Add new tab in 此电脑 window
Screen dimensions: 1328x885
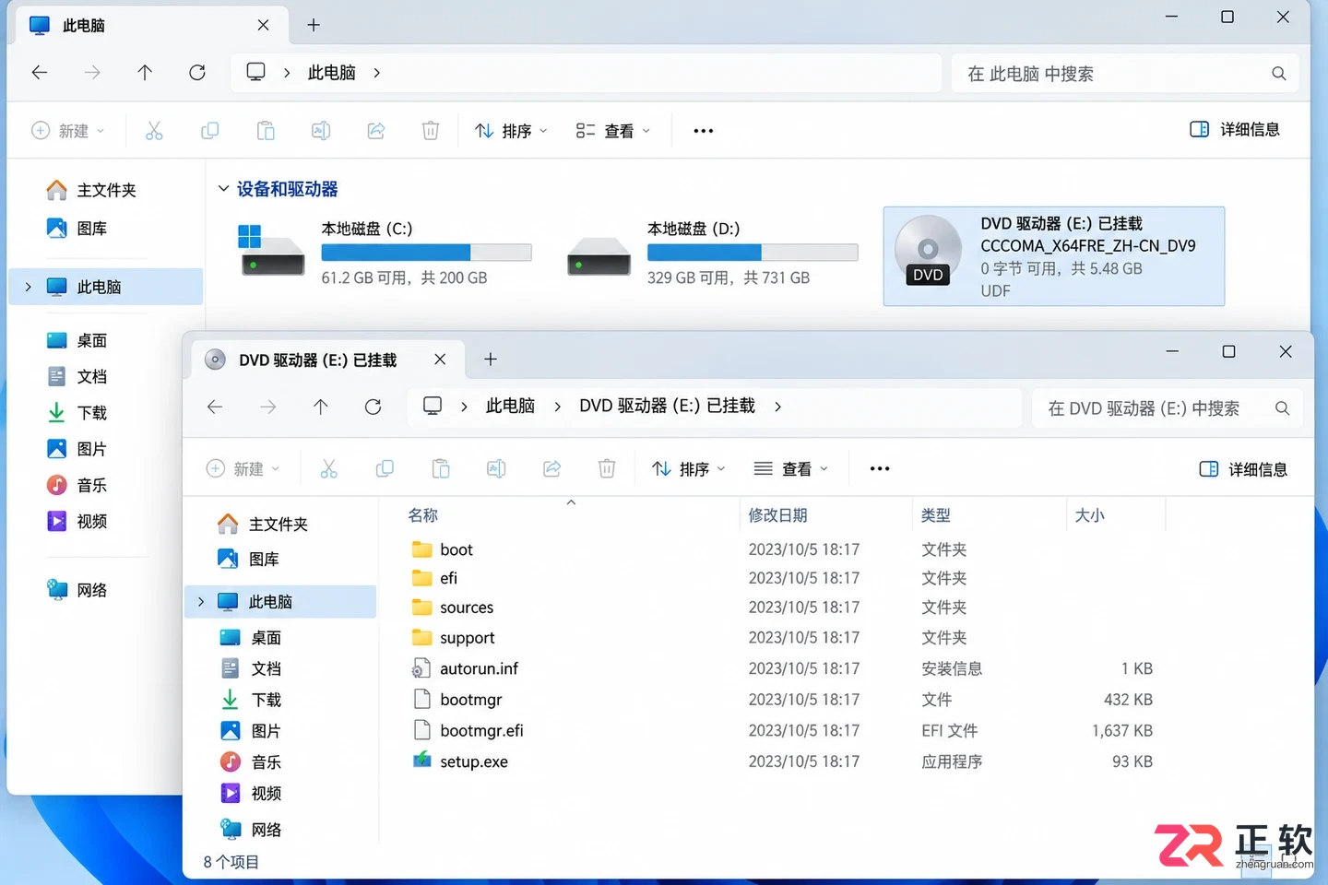[x=314, y=25]
